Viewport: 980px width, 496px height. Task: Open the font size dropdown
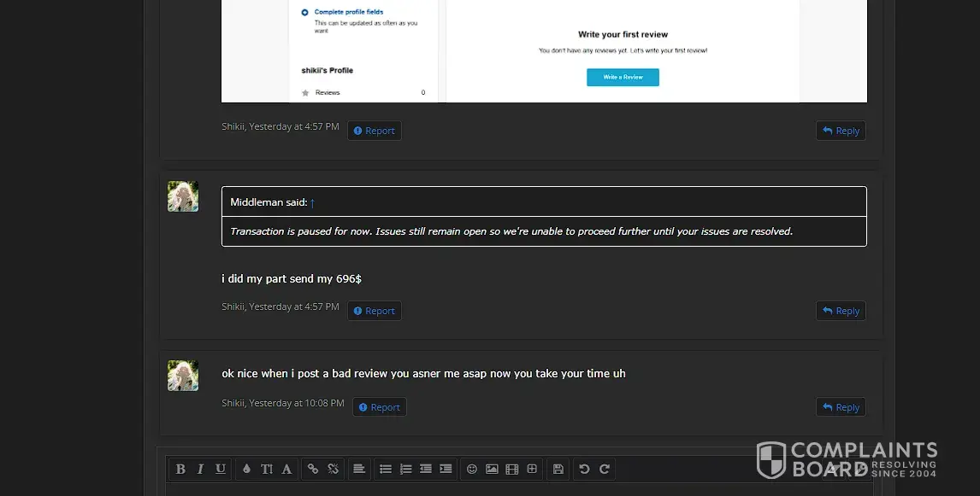pos(267,469)
